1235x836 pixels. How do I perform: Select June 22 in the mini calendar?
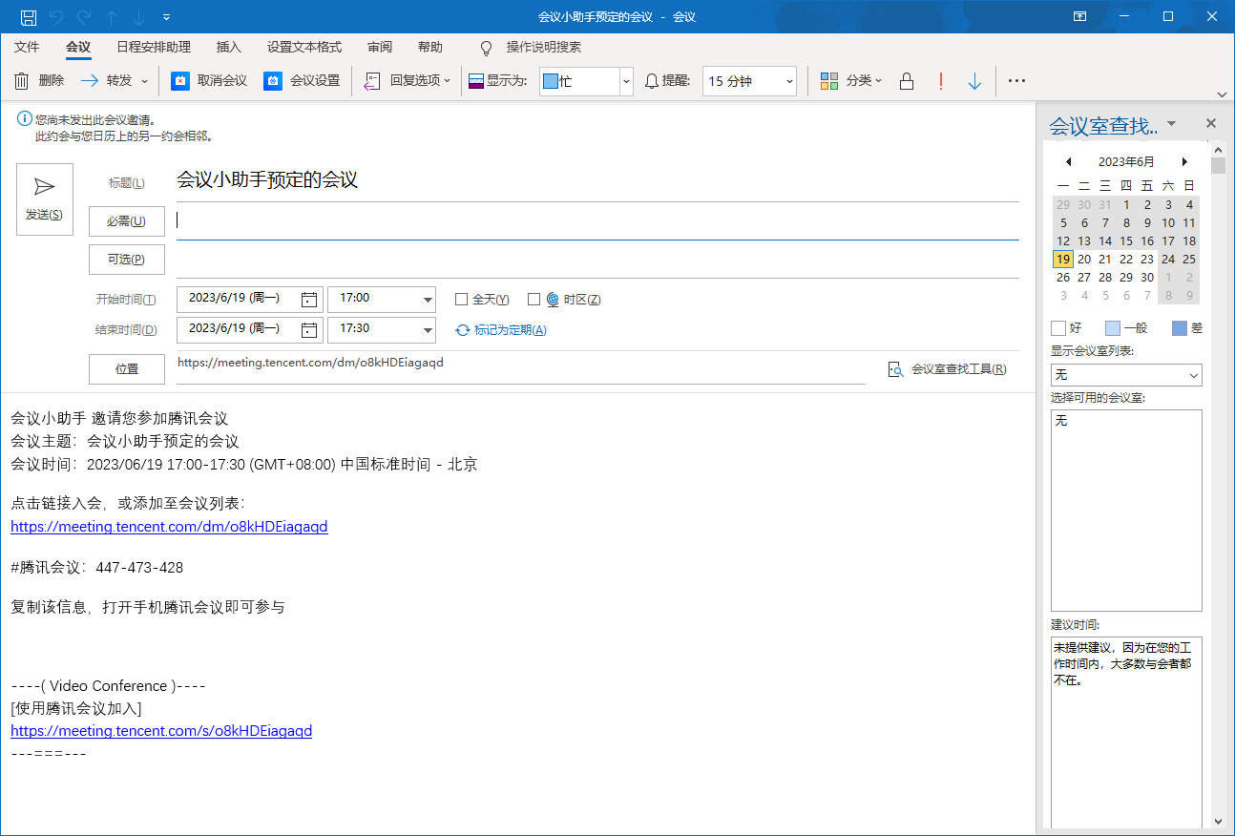tap(1126, 259)
